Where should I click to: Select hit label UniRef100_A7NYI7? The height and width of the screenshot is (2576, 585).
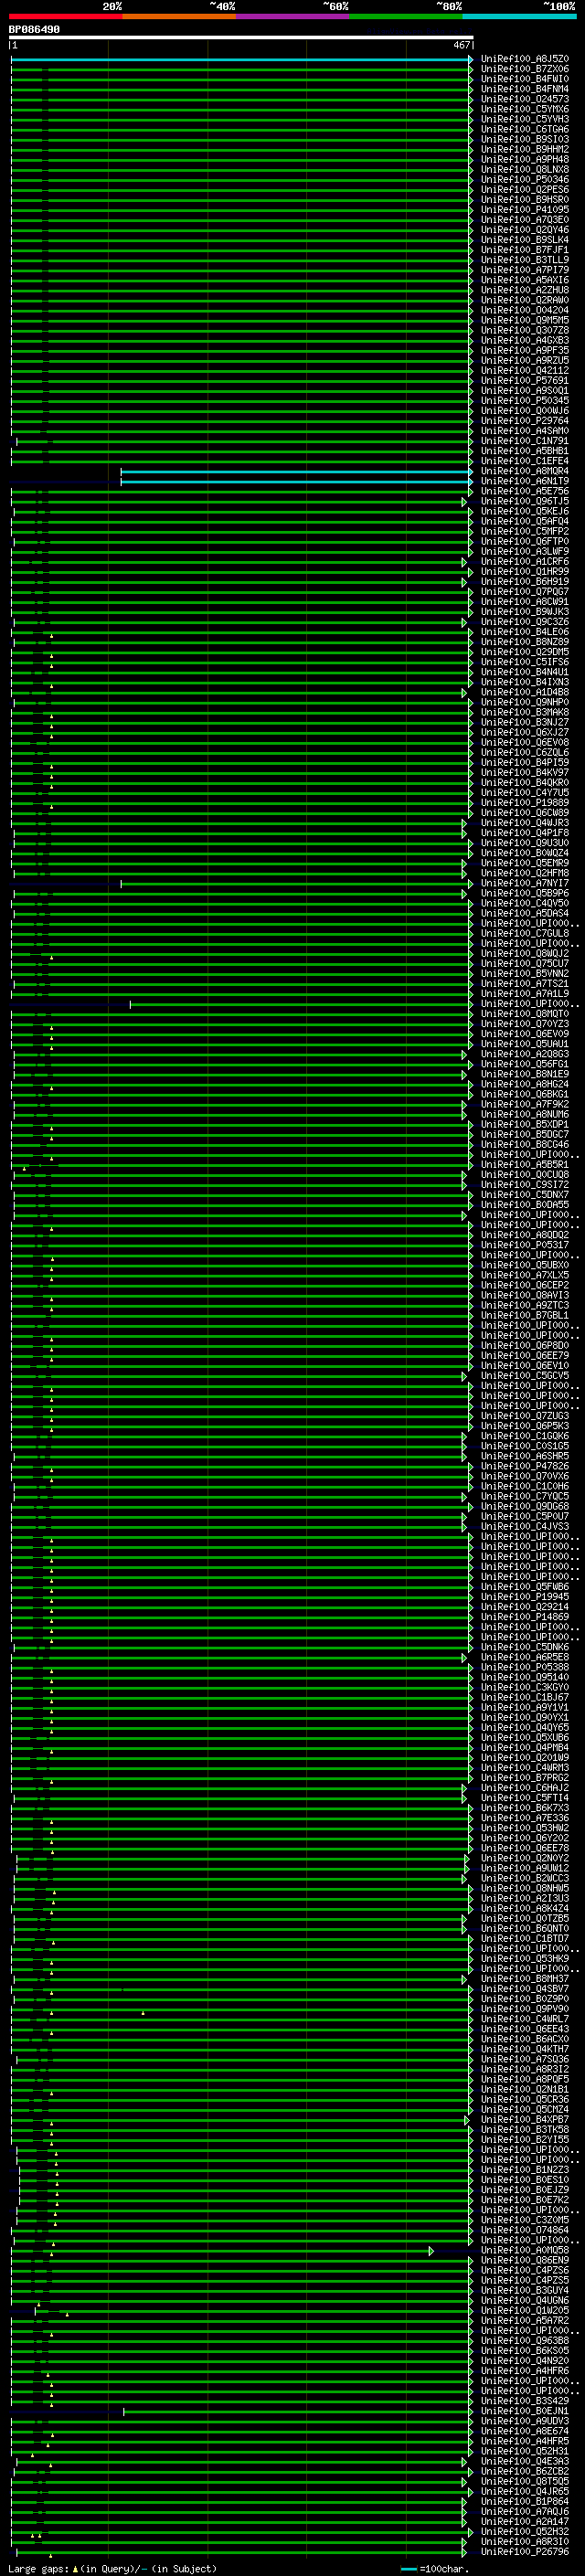(525, 883)
